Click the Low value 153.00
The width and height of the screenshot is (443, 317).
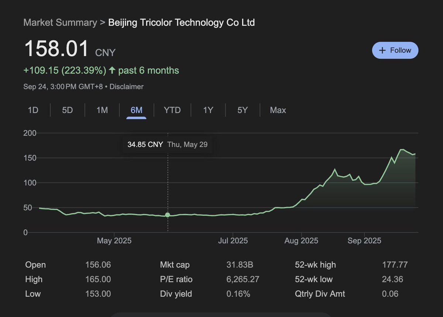point(98,294)
